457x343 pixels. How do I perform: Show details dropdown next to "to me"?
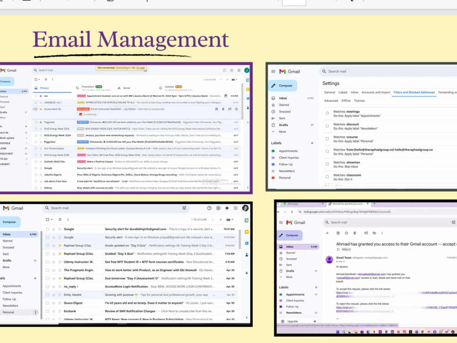point(344,262)
